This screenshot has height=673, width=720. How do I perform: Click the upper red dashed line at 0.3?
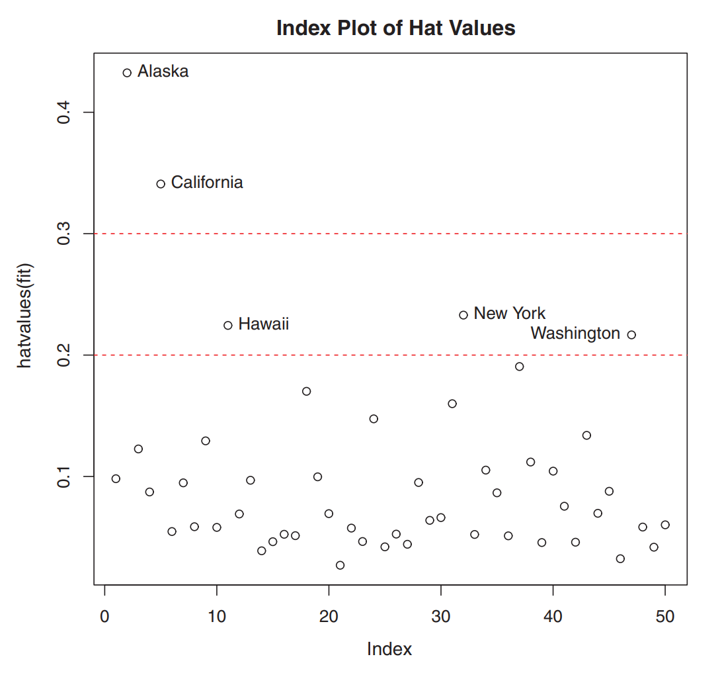(397, 234)
